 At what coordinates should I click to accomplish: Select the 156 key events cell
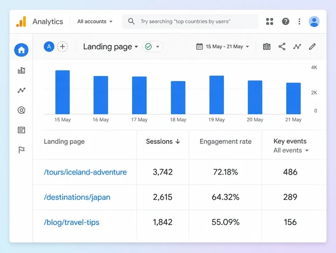(x=290, y=222)
